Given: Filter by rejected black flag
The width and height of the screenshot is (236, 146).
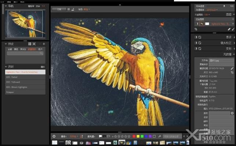Looking at the screenshot, I should (x=105, y=136).
